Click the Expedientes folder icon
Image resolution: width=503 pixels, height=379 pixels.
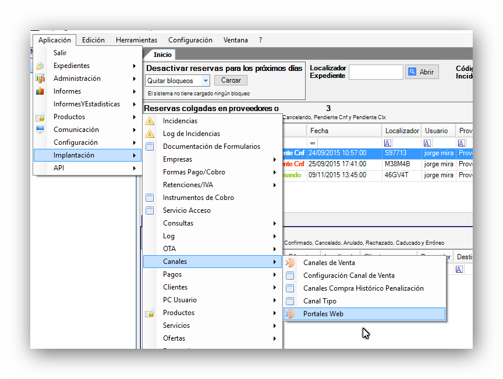coord(40,66)
